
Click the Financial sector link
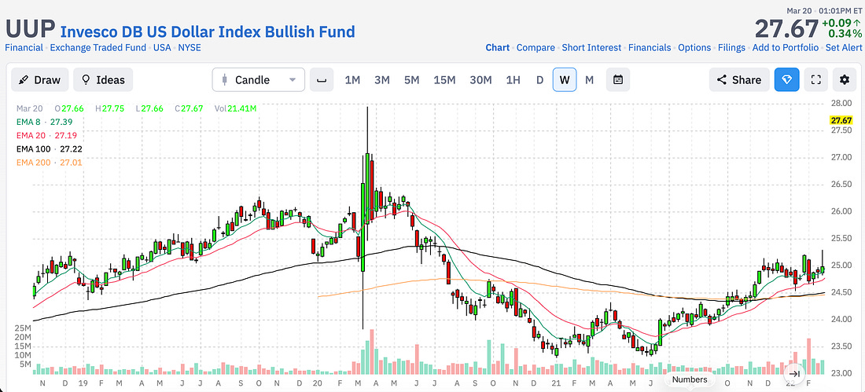point(24,47)
